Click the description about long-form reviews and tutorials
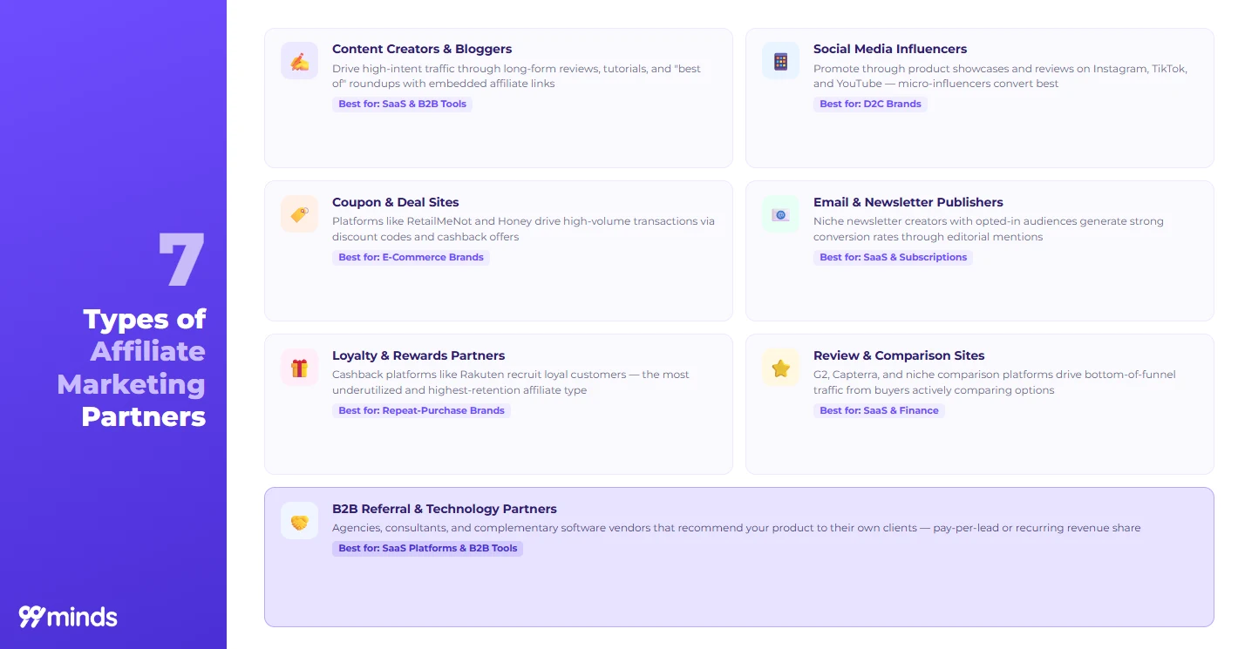 516,77
